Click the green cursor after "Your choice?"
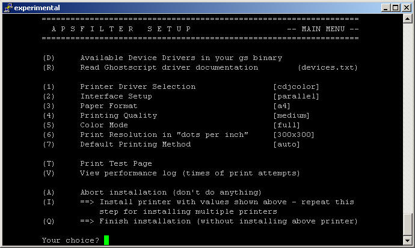The width and height of the screenshot is (415, 248). click(x=106, y=240)
